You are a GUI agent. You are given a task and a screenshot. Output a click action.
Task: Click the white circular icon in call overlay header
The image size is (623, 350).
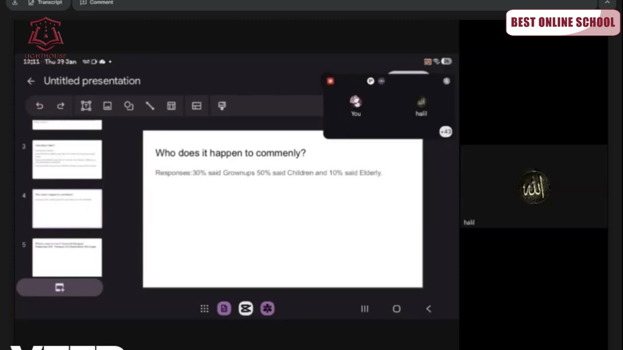click(370, 81)
